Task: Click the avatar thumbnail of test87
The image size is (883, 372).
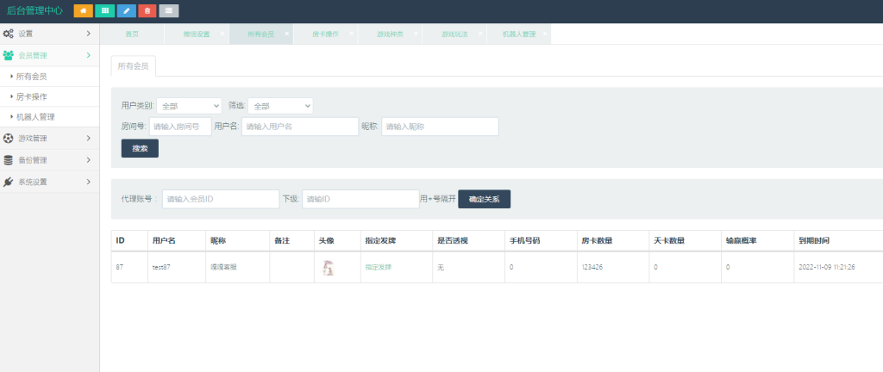Action: coord(328,268)
